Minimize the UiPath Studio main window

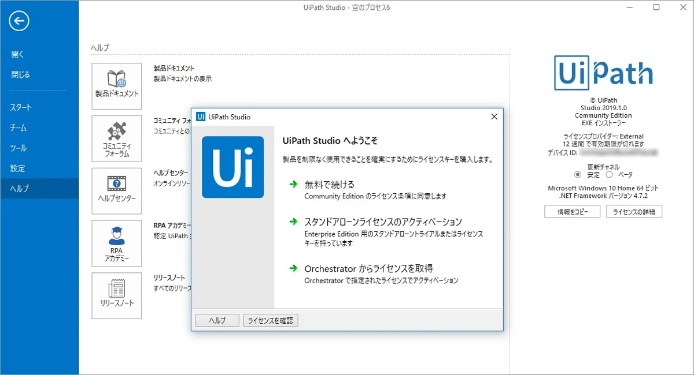(630, 7)
